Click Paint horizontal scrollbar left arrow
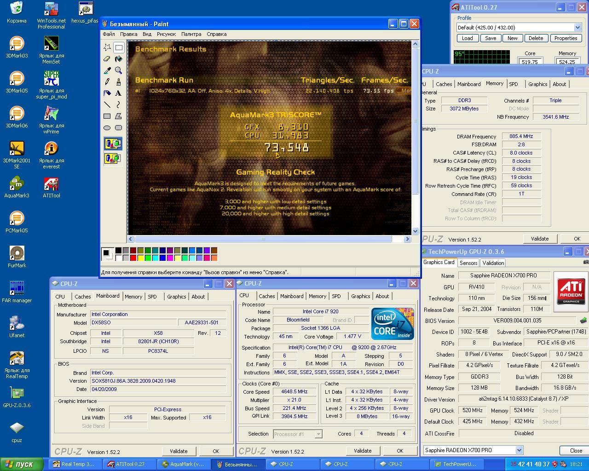 131,239
